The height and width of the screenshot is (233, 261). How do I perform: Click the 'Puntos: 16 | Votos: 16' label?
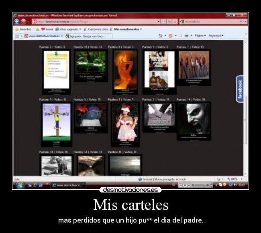pos(88,47)
